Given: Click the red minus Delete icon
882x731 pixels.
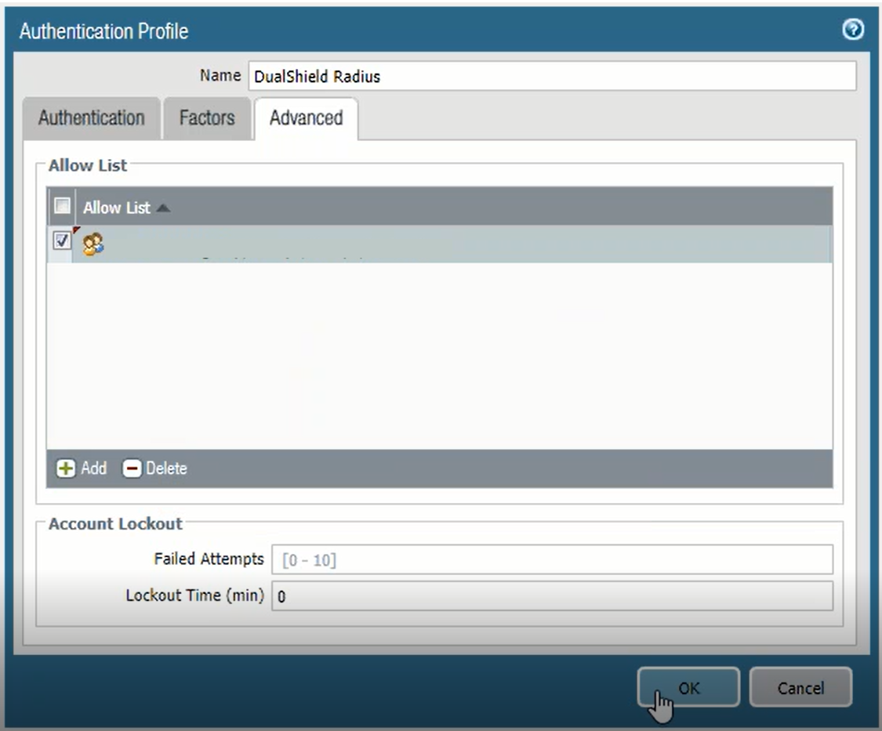Looking at the screenshot, I should [x=132, y=469].
